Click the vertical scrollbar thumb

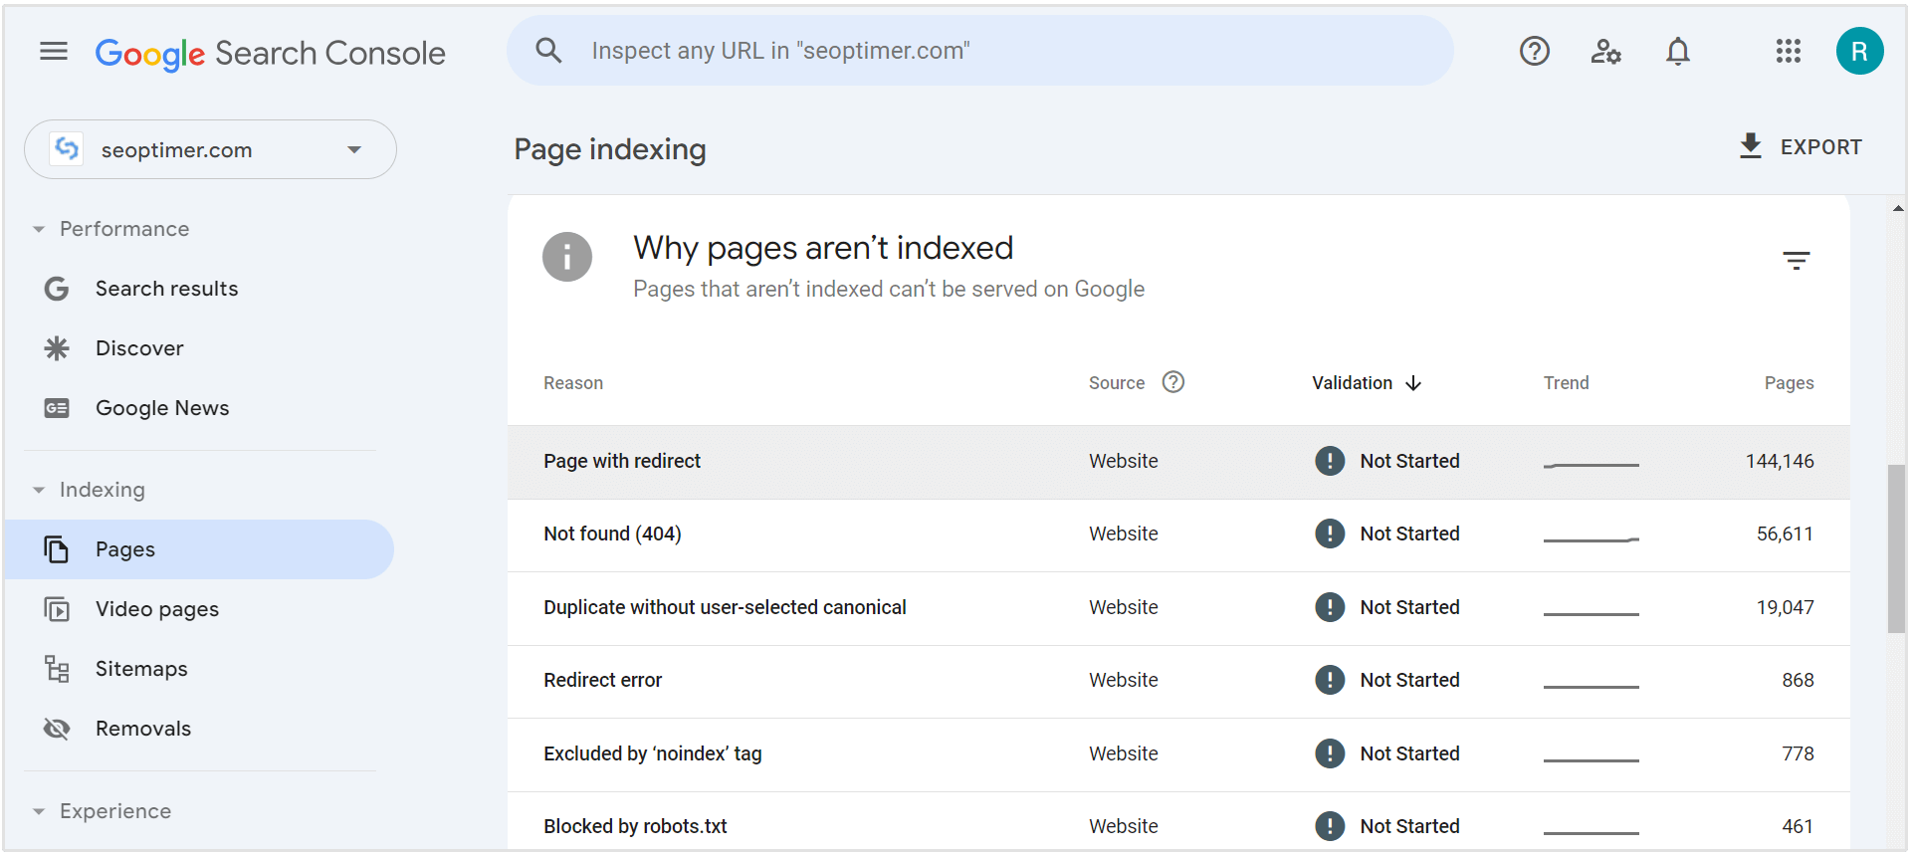(1896, 547)
